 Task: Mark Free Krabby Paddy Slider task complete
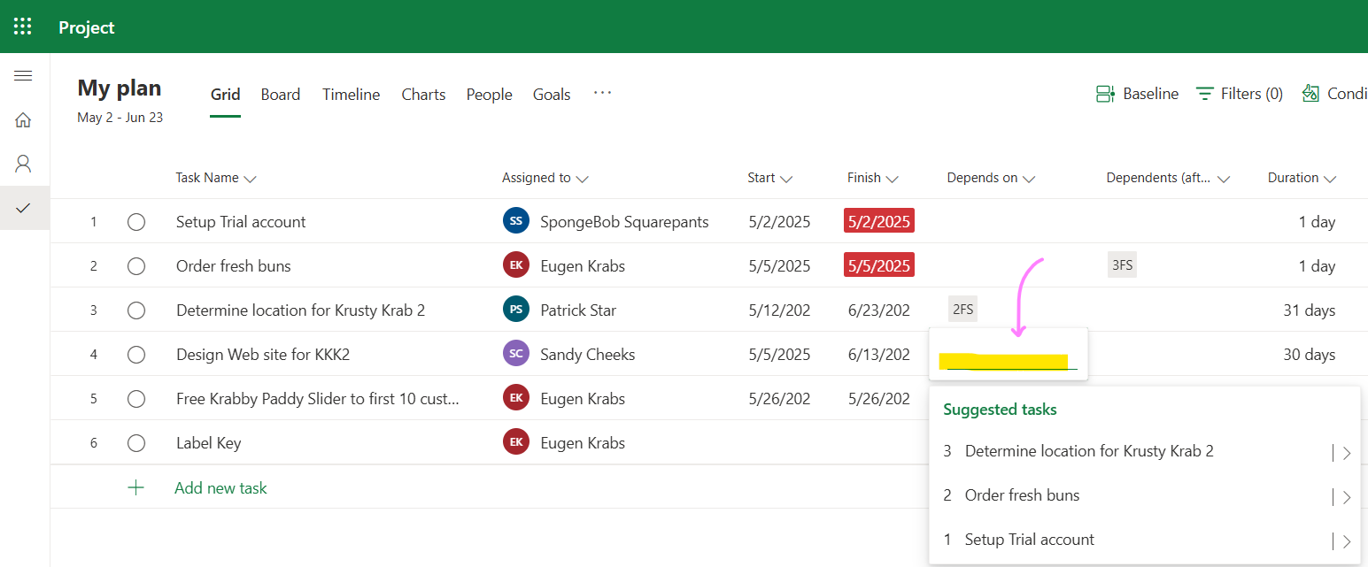pos(136,399)
